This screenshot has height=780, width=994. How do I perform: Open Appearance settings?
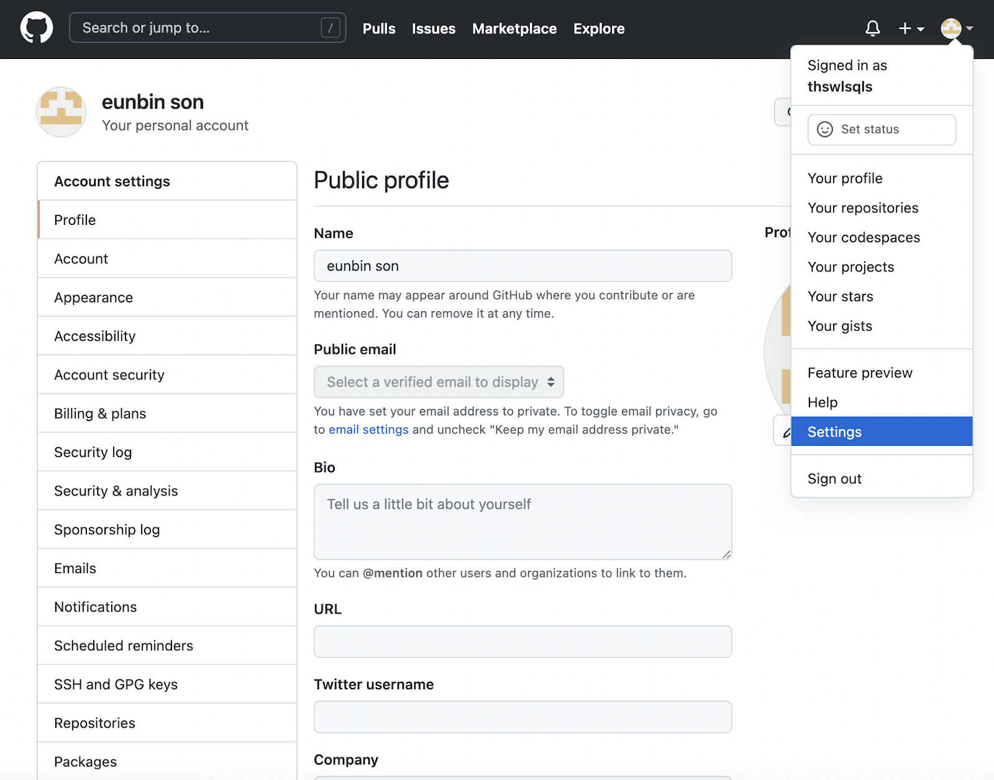[x=167, y=297]
